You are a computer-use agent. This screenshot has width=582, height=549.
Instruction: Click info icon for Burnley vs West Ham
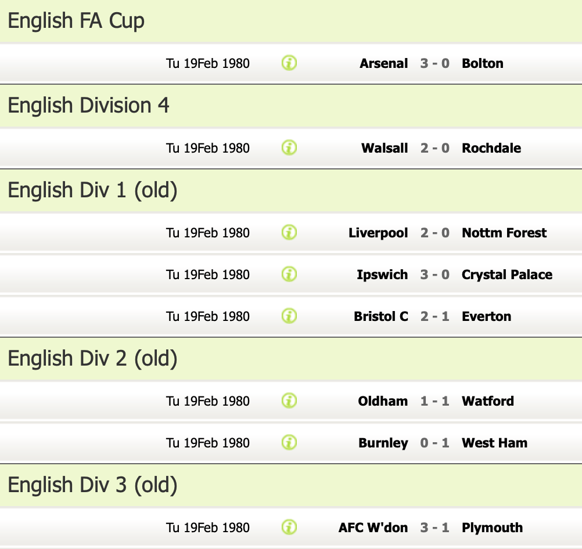point(289,442)
